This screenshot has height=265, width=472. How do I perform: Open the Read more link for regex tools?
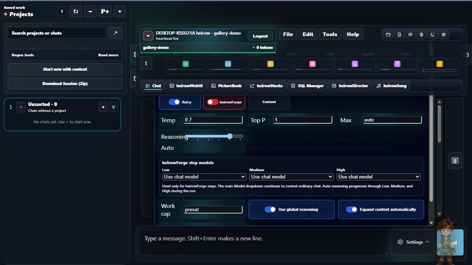click(108, 55)
